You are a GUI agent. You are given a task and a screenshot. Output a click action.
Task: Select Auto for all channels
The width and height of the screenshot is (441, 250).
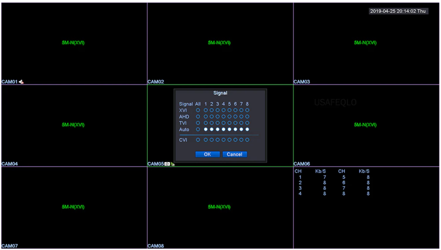[x=197, y=129]
